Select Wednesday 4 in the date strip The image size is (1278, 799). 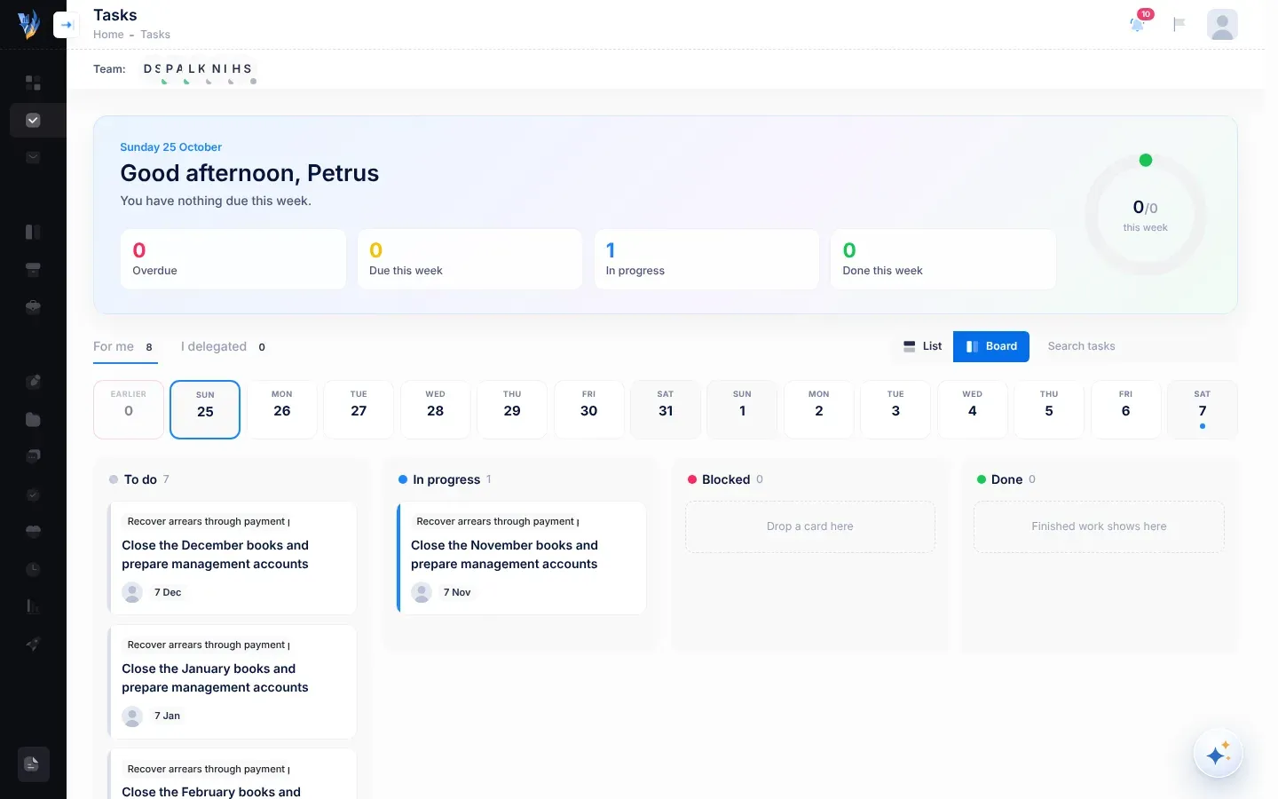pyautogui.click(x=973, y=409)
